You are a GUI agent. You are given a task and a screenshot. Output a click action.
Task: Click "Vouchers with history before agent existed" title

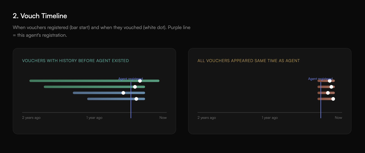click(76, 61)
